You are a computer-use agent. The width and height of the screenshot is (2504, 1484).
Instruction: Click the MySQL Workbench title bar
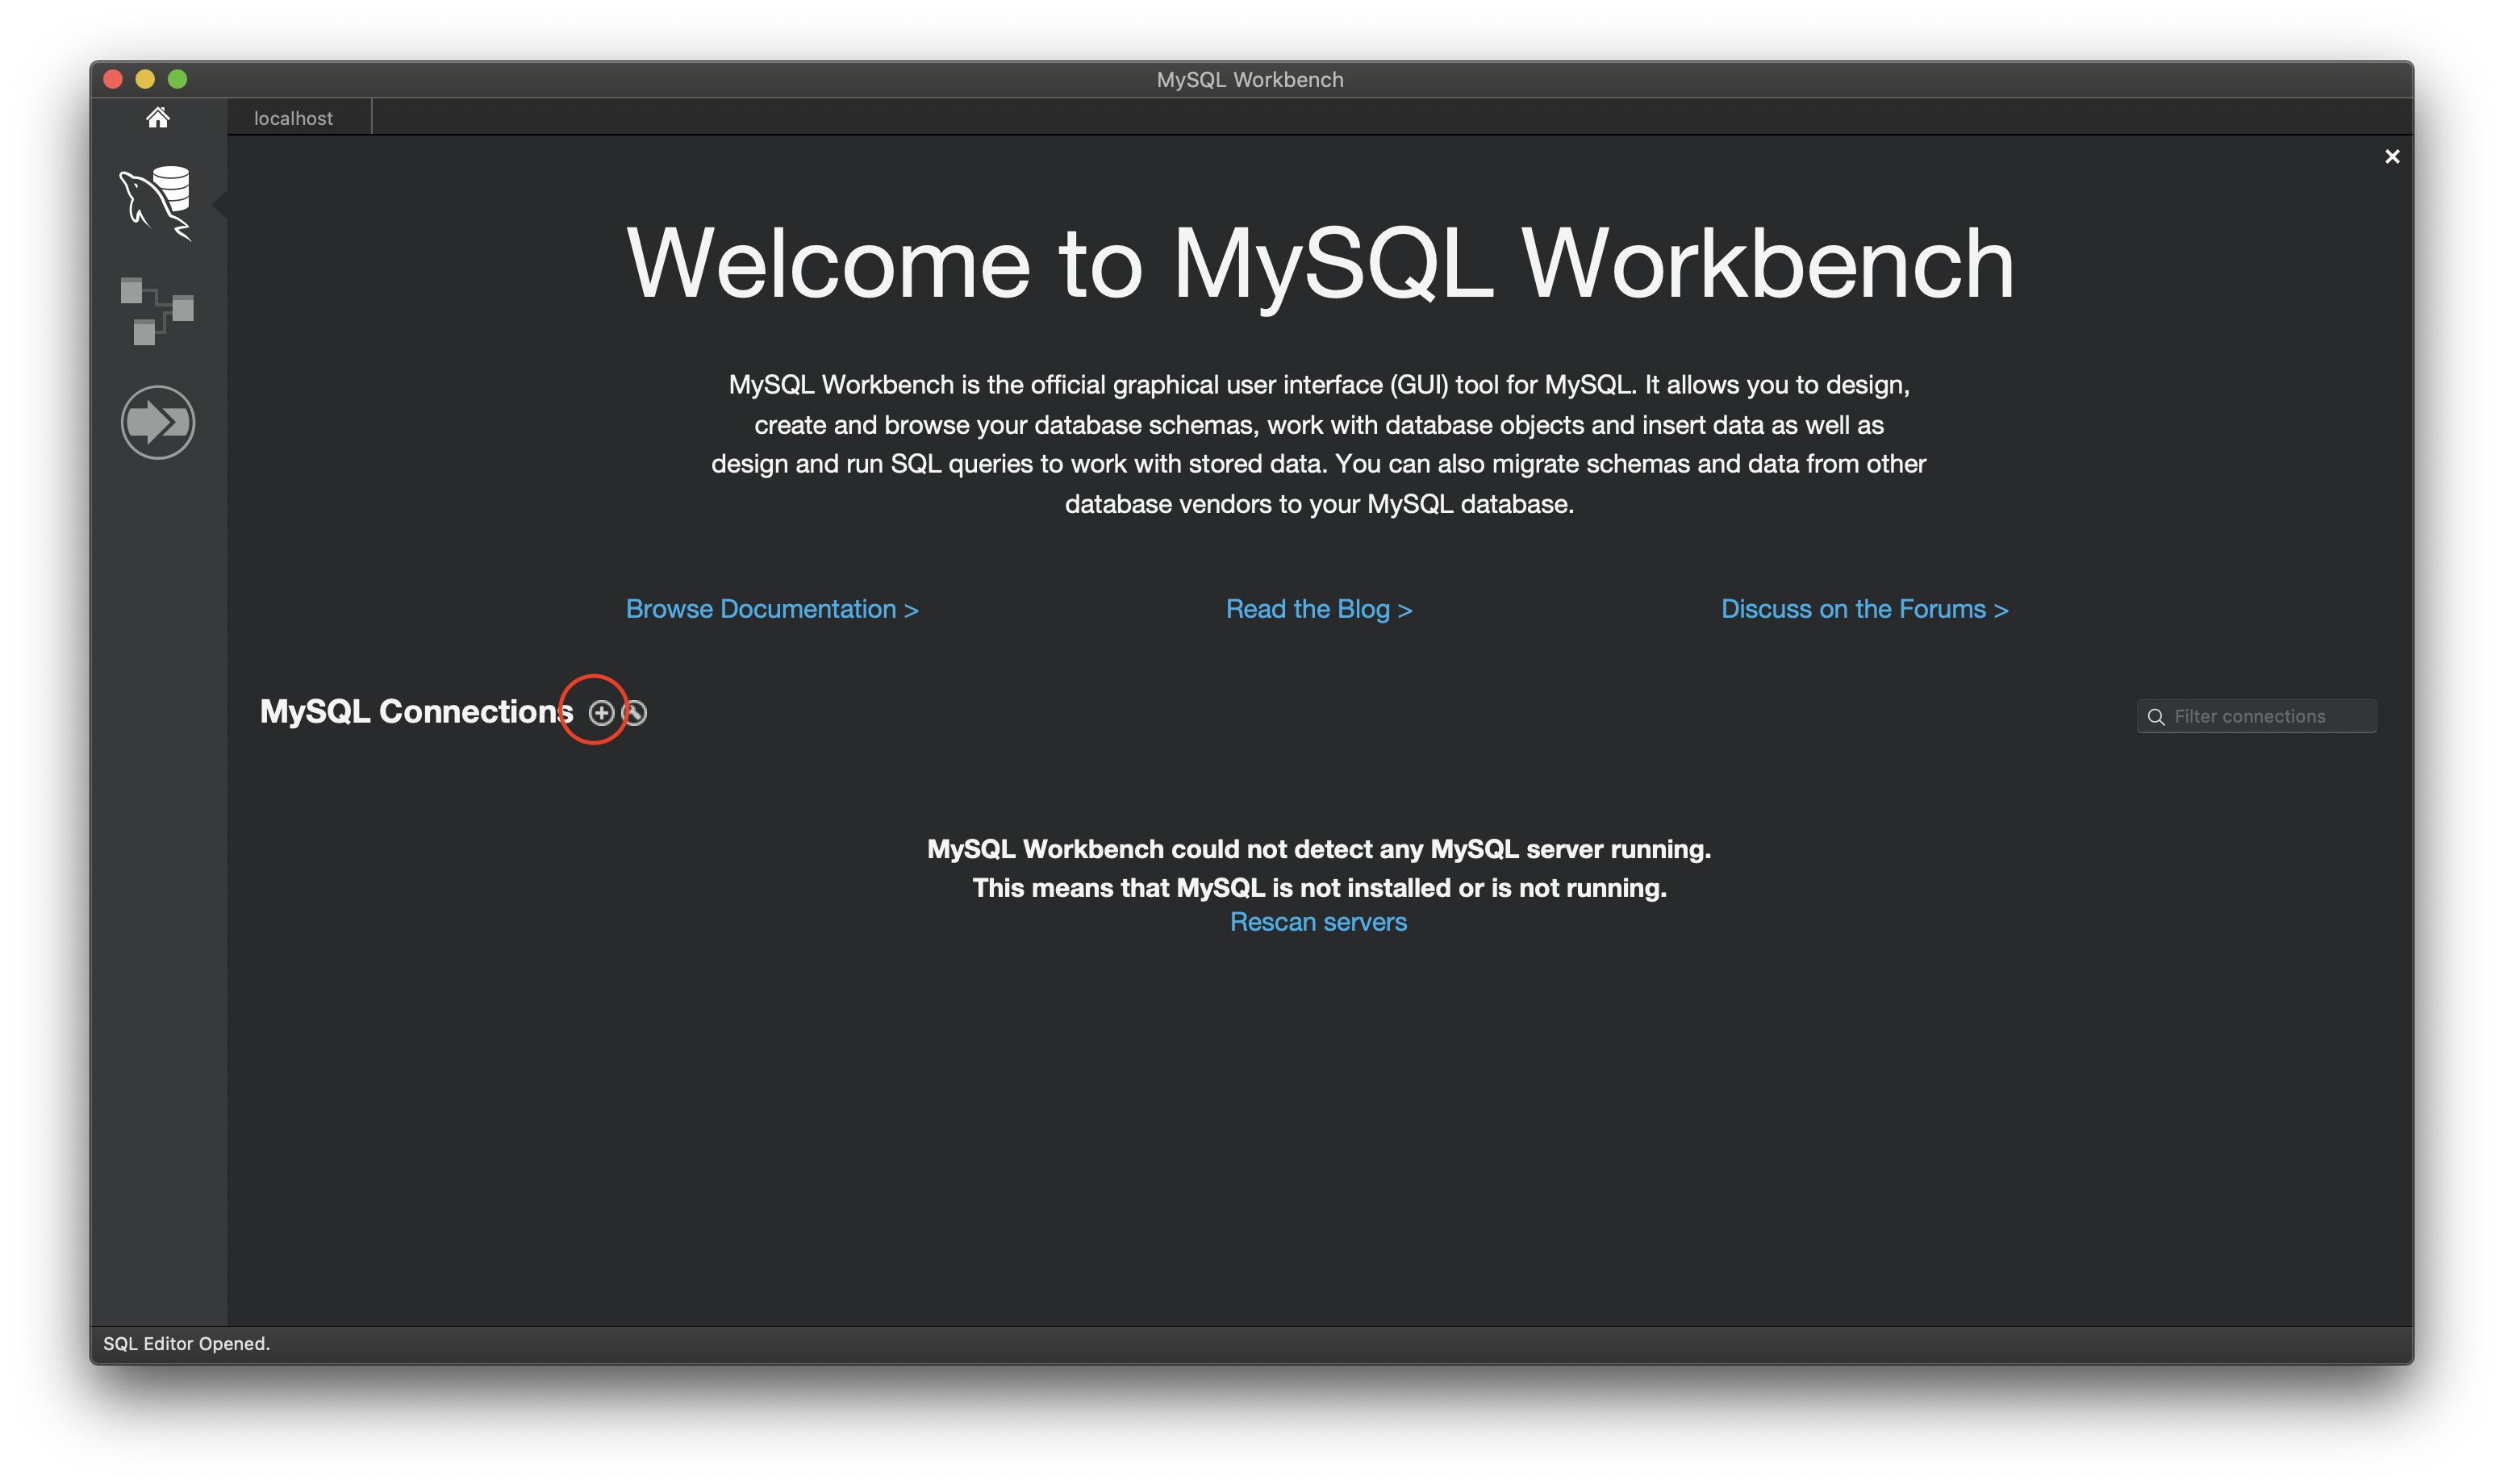coord(1250,80)
